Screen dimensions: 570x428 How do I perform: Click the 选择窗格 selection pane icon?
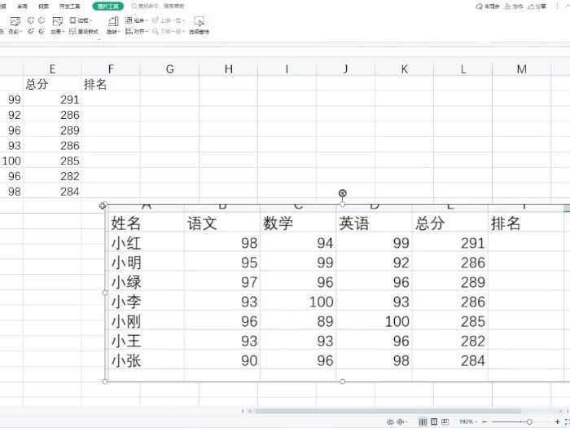click(x=199, y=21)
